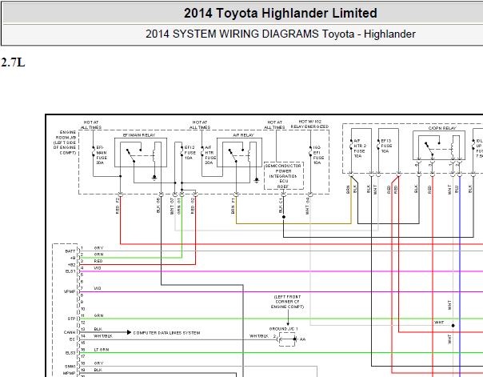Click the 'A/T HTR FUSE 20A' text
The image size is (483, 377).
pos(210,155)
